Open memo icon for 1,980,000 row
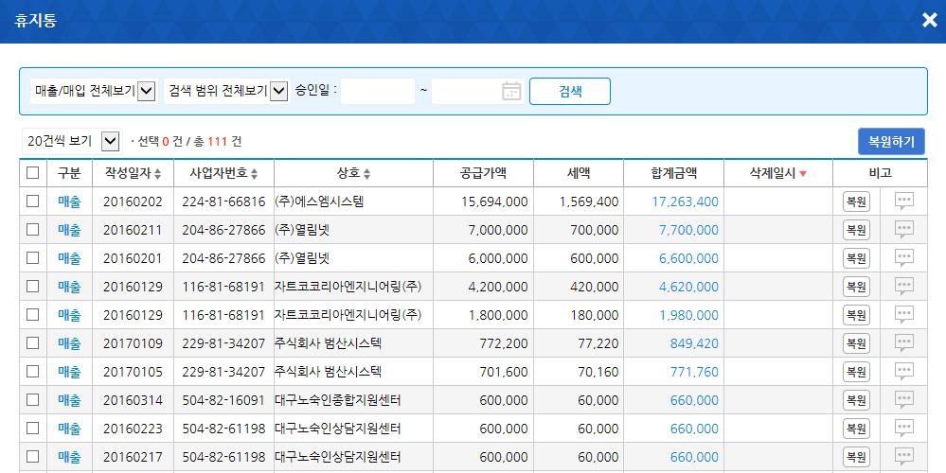The image size is (946, 473). 903,314
